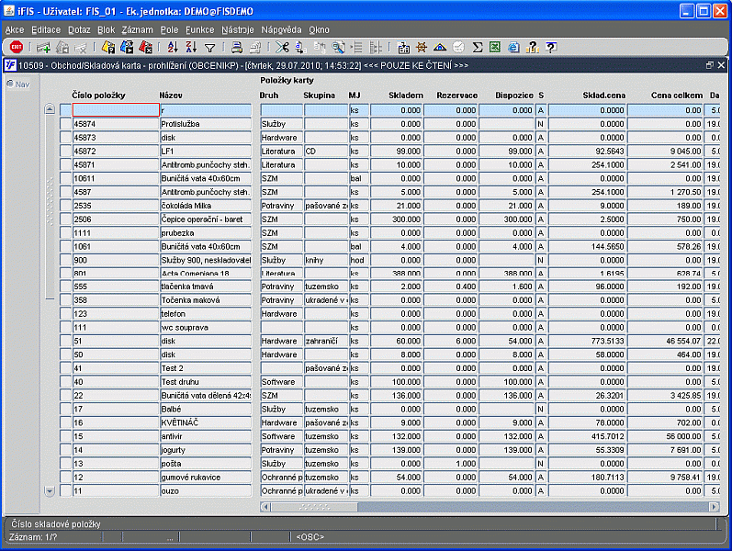Click the horizontal scrollbar thumb
Image resolution: width=732 pixels, height=551 pixels.
314,507
